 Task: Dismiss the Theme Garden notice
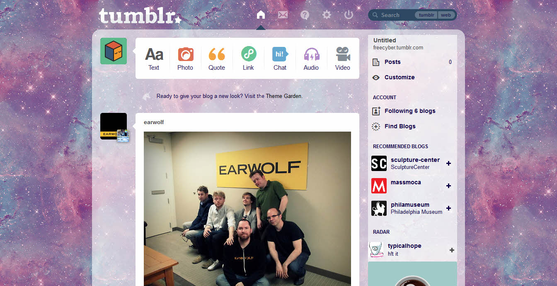click(x=350, y=96)
